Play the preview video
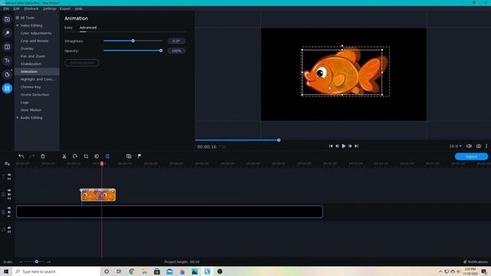 click(344, 146)
